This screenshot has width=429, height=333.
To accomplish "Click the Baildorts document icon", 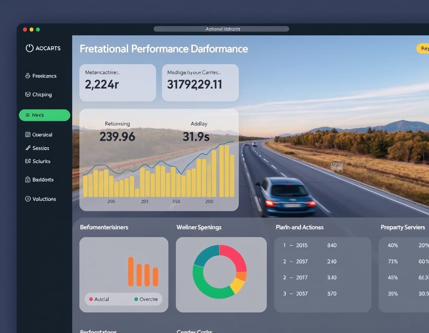I will coord(28,180).
